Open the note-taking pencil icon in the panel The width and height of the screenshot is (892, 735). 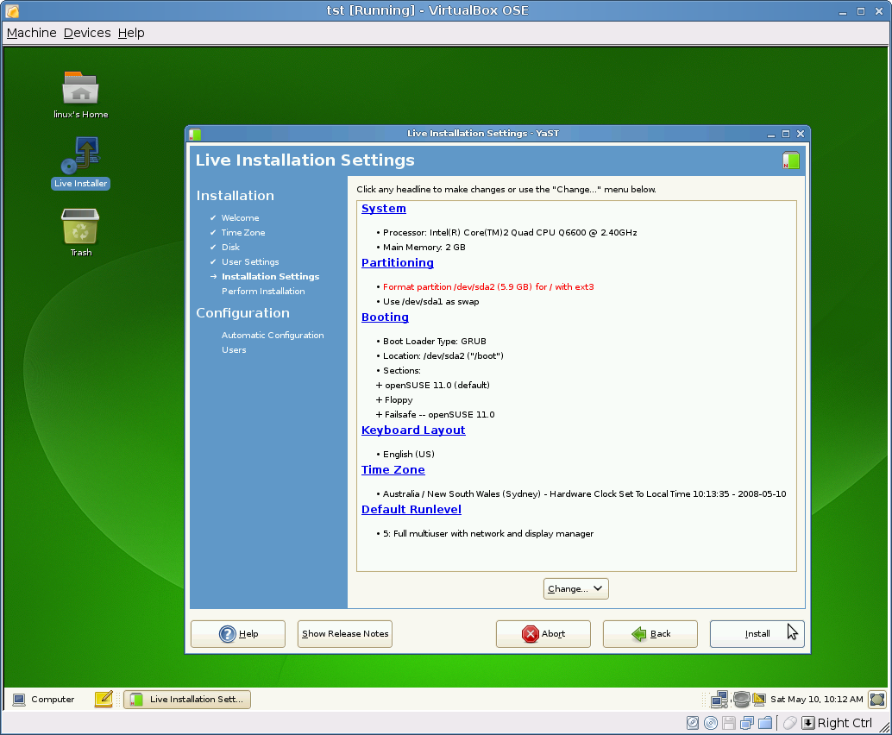coord(104,699)
